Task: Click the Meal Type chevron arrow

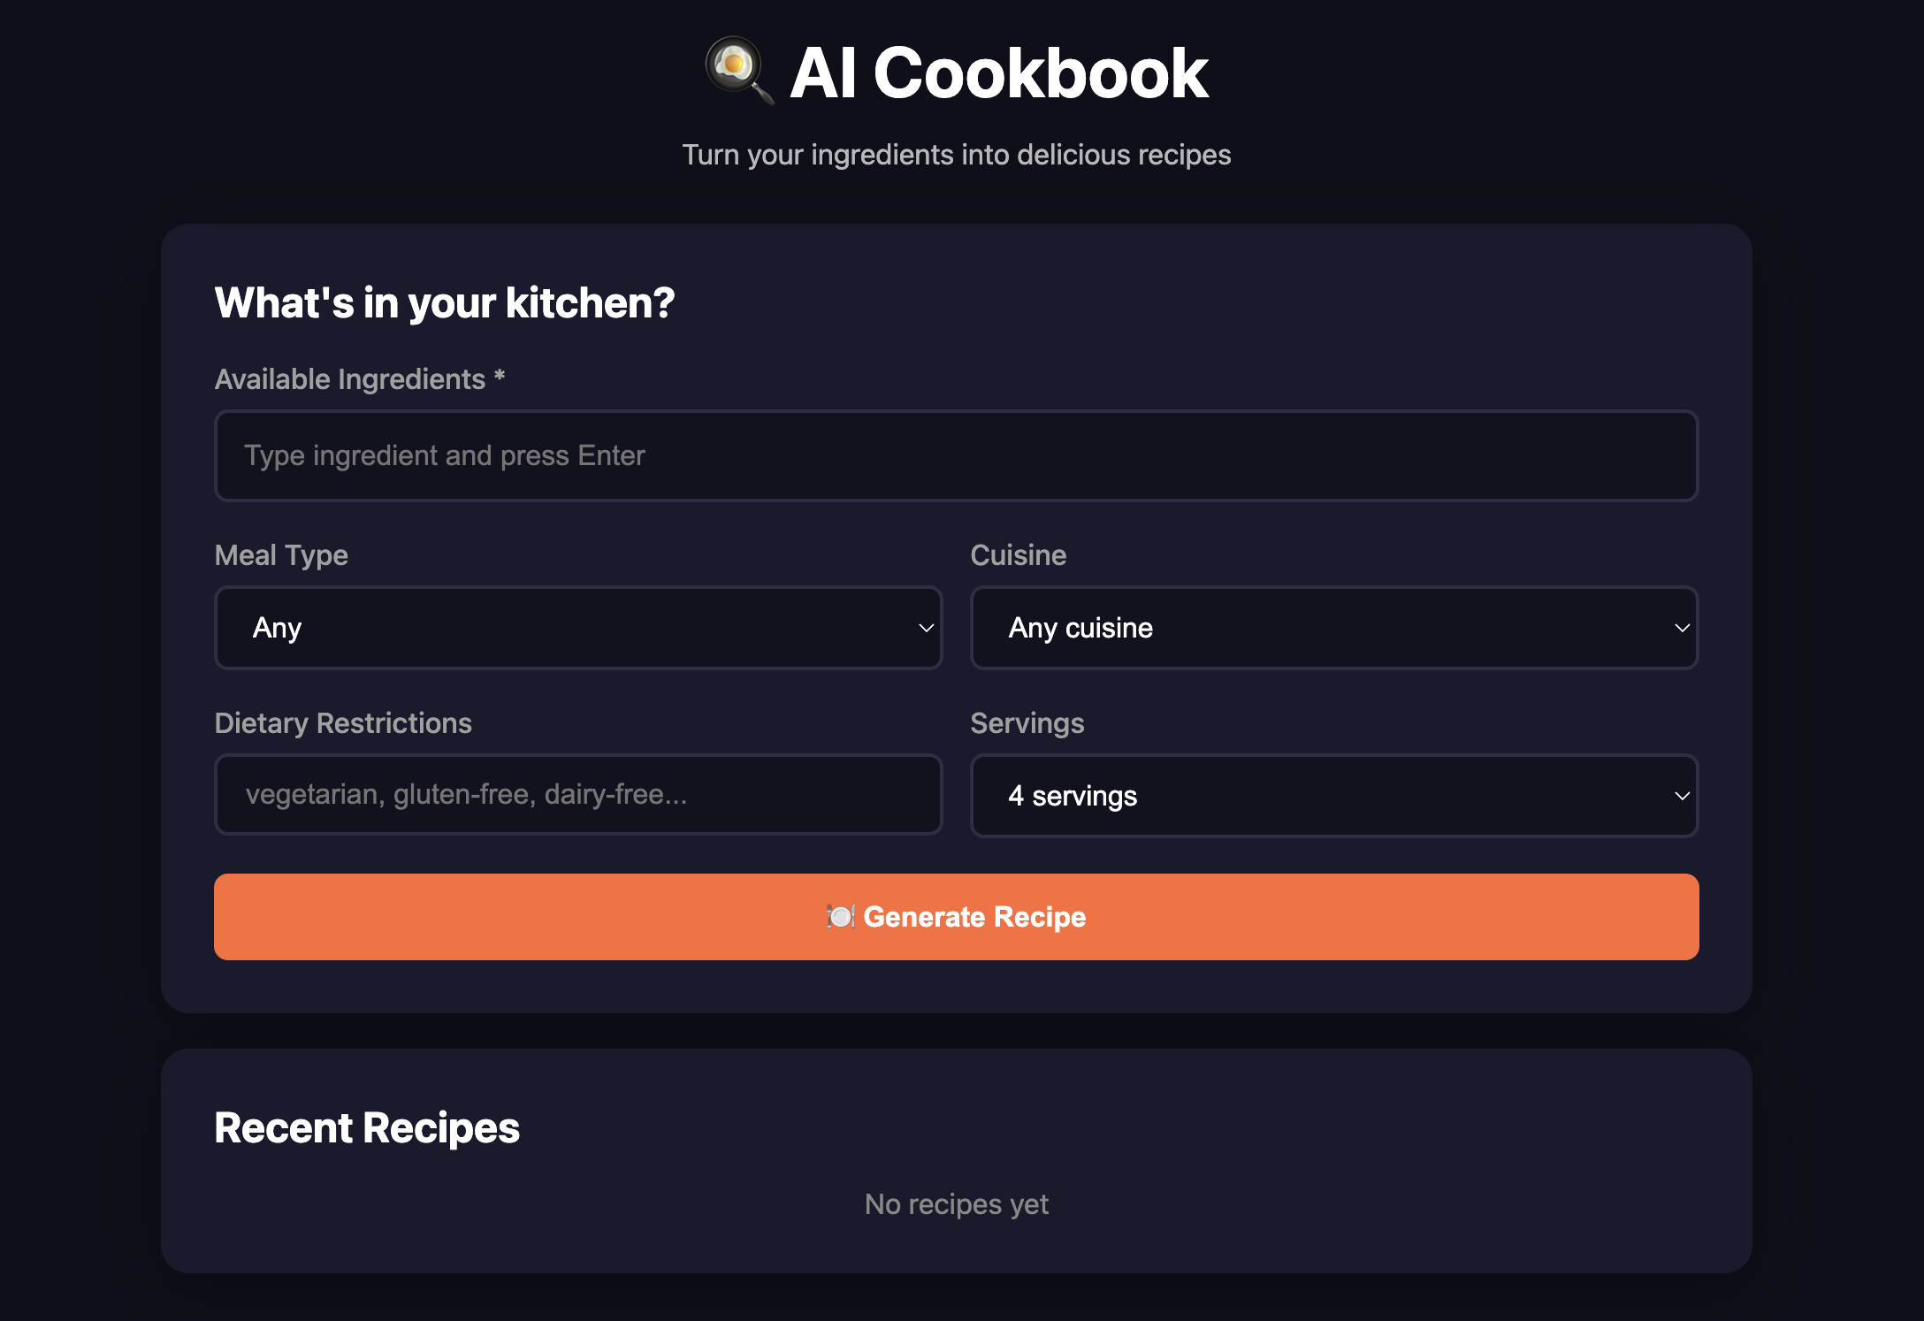Action: [x=926, y=628]
